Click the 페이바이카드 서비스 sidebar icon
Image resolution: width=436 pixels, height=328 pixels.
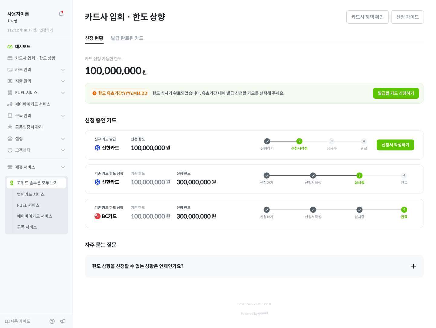(10, 104)
